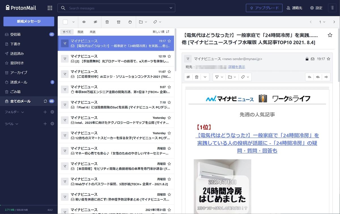Compose with 新規メッセージ button
340x214 pixels.
[x=29, y=21]
